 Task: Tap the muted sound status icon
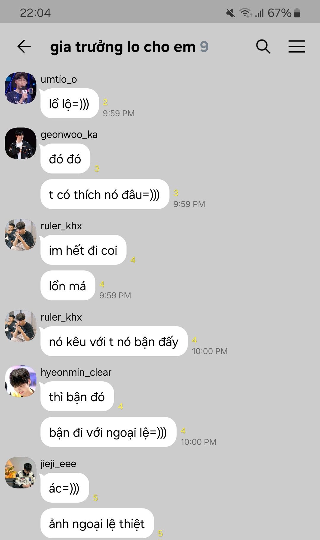coord(231,13)
